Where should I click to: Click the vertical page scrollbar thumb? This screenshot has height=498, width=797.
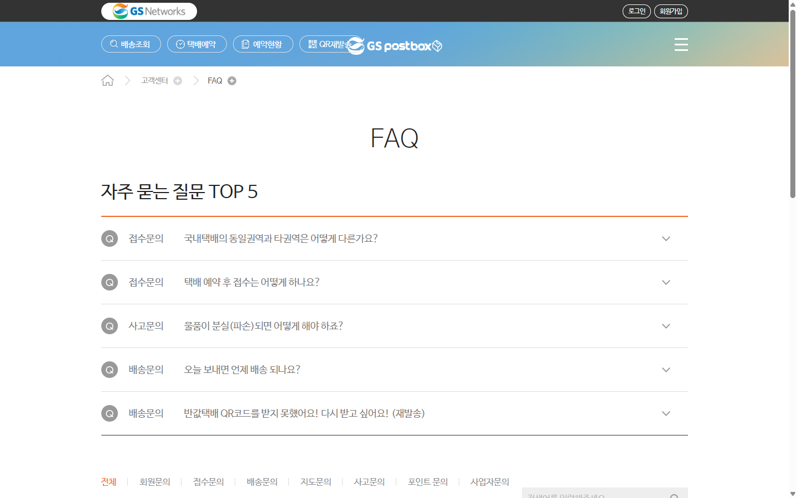point(793,104)
